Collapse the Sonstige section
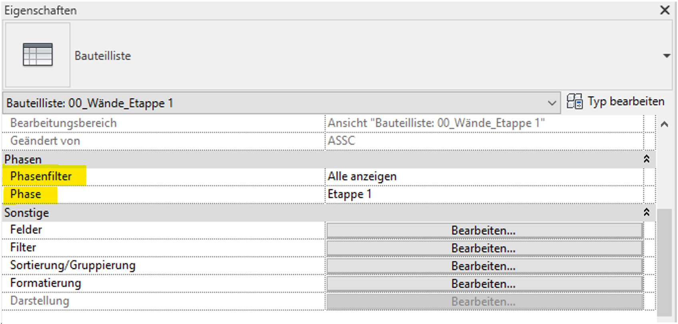 [646, 212]
